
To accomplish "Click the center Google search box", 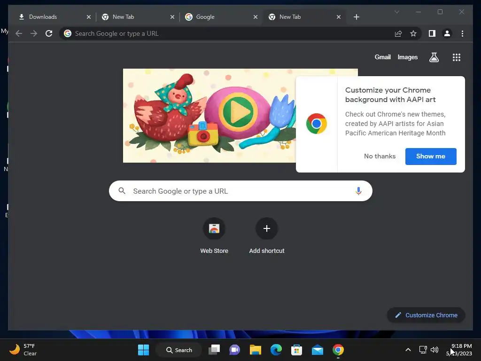I will (x=240, y=191).
